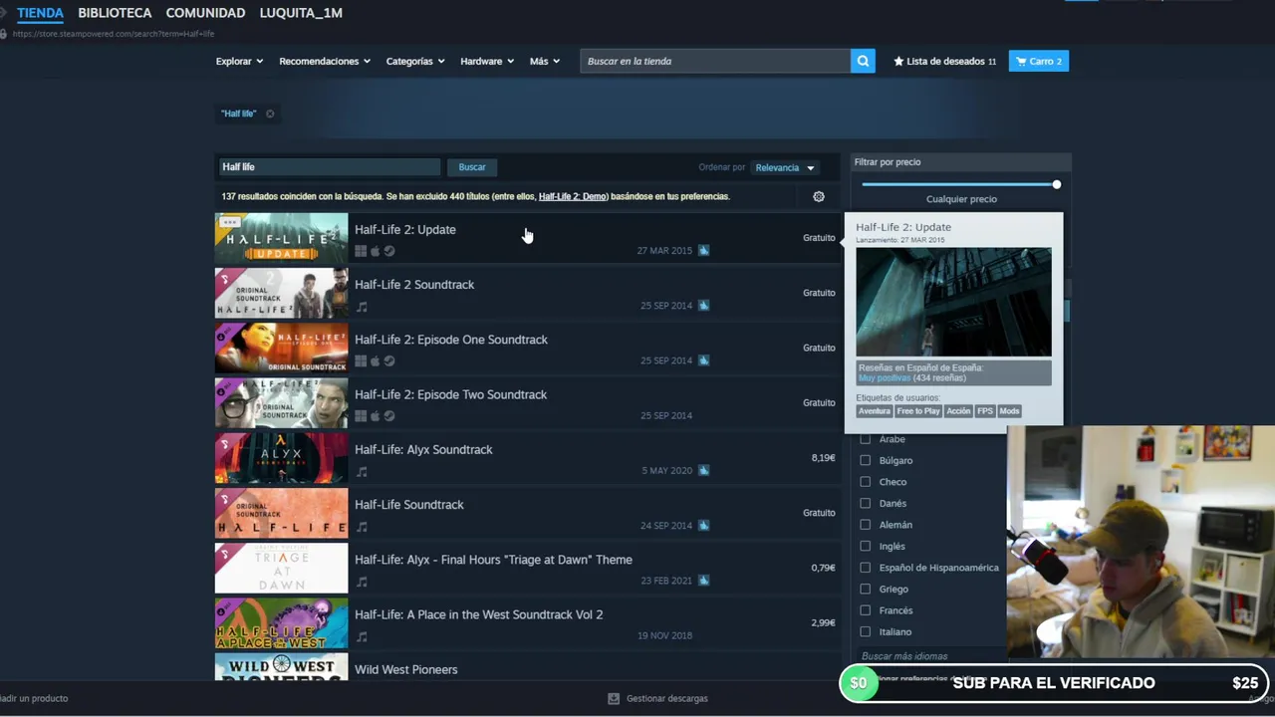Viewport: 1275px width, 717px height.
Task: Tick the Checo language checkbox
Action: coord(865,482)
